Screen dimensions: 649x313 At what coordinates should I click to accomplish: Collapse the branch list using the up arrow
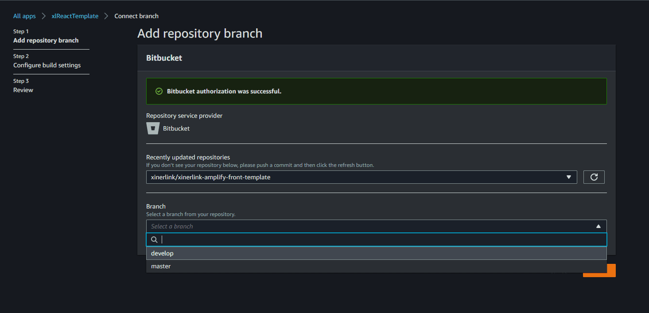point(598,226)
